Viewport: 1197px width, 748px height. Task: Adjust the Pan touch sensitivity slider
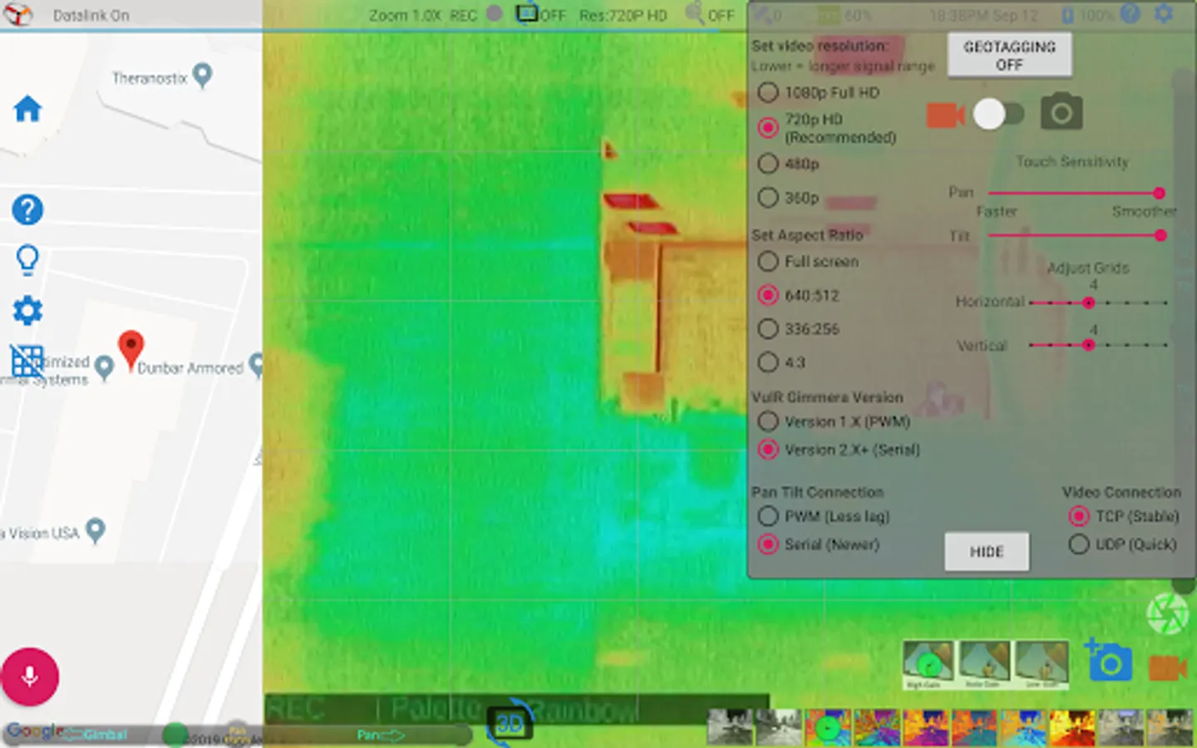[1076, 193]
